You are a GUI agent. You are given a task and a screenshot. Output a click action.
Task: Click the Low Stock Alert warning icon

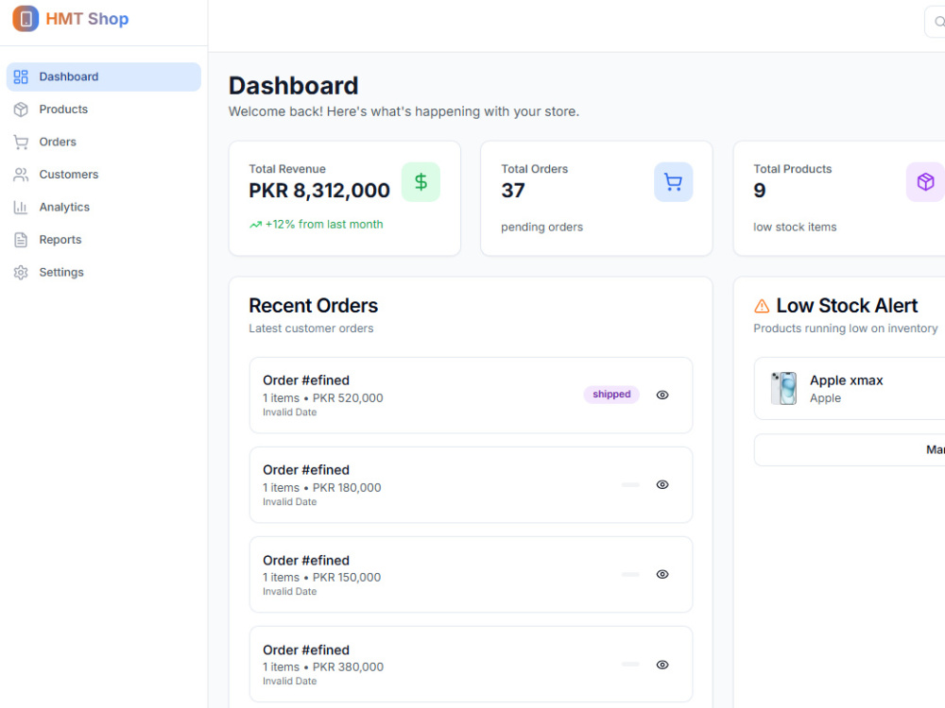762,307
